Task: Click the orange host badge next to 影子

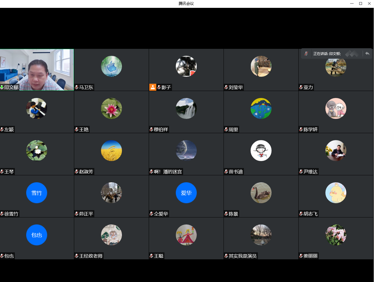Action: point(153,87)
